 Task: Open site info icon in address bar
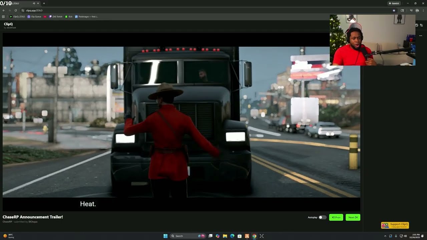click(23, 10)
